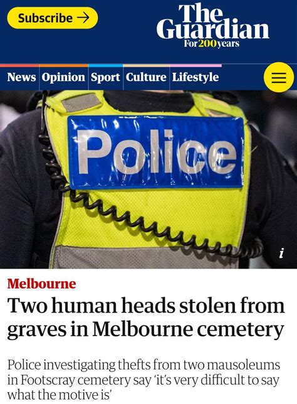Click the orange bar above Opinion
297x404 pixels.
64,66
